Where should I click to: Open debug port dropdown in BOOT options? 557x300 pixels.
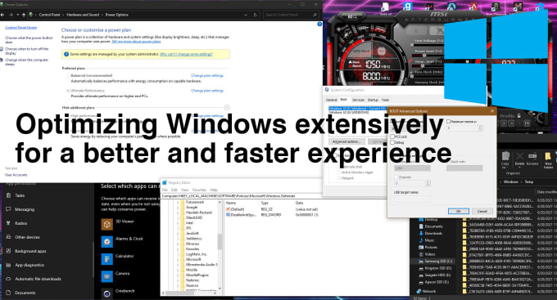(x=412, y=168)
